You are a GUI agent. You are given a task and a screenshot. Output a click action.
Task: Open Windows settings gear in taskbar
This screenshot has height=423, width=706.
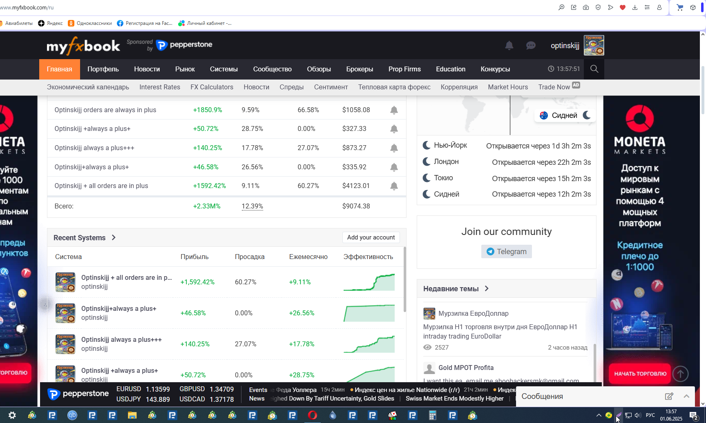(x=12, y=415)
